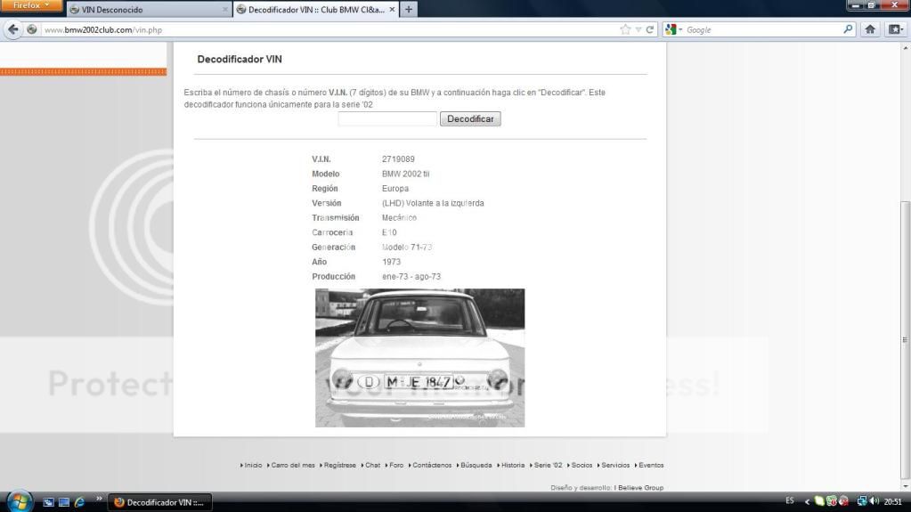Image resolution: width=911 pixels, height=512 pixels.
Task: Click the ene-73 - ago-73 production text
Action: point(411,277)
